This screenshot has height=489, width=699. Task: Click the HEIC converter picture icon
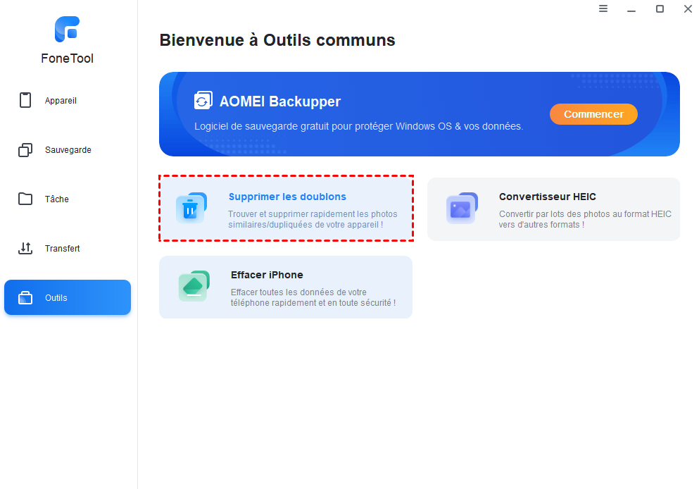(462, 208)
